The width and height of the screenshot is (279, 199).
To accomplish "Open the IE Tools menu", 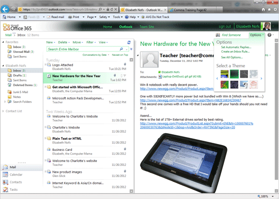I will click(x=118, y=17).
